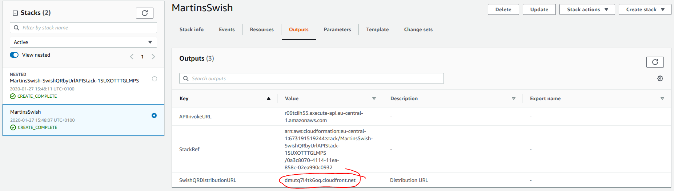Select the APIInvokeURL key cell
The height and width of the screenshot is (191, 674).
(x=195, y=117)
